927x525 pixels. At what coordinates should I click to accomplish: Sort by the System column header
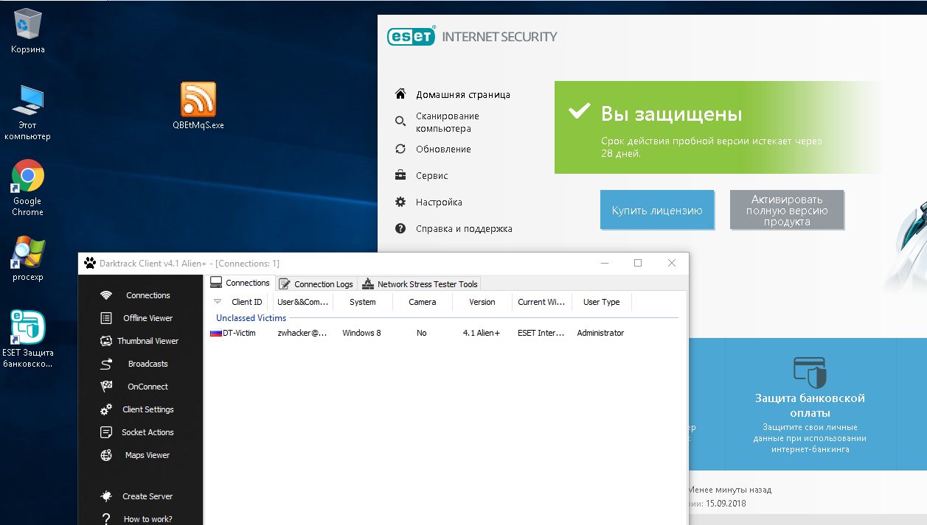(363, 302)
